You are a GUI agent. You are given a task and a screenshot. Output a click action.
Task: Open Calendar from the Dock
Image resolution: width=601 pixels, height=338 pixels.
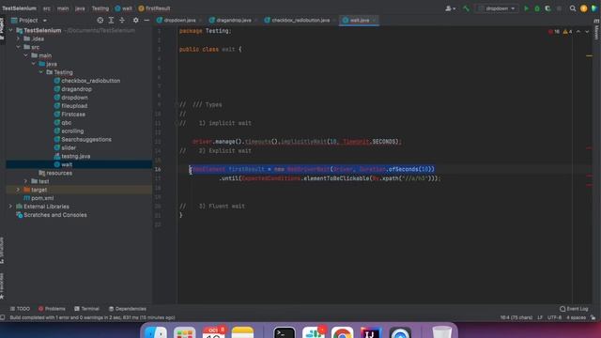pyautogui.click(x=213, y=331)
